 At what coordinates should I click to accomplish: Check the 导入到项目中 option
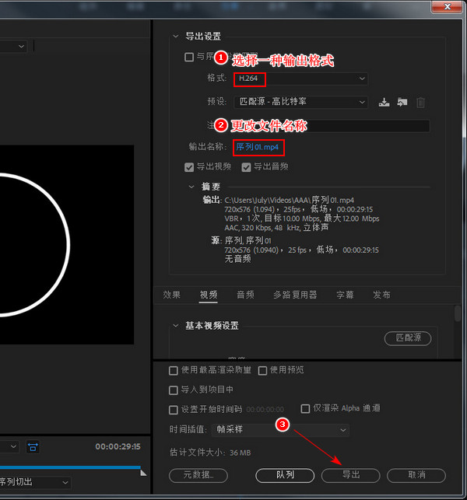(x=174, y=390)
